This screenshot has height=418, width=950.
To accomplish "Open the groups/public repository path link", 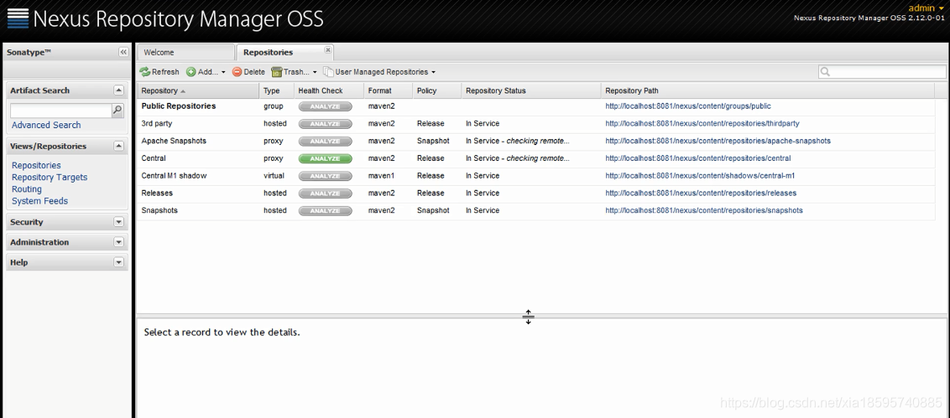I will click(x=688, y=106).
